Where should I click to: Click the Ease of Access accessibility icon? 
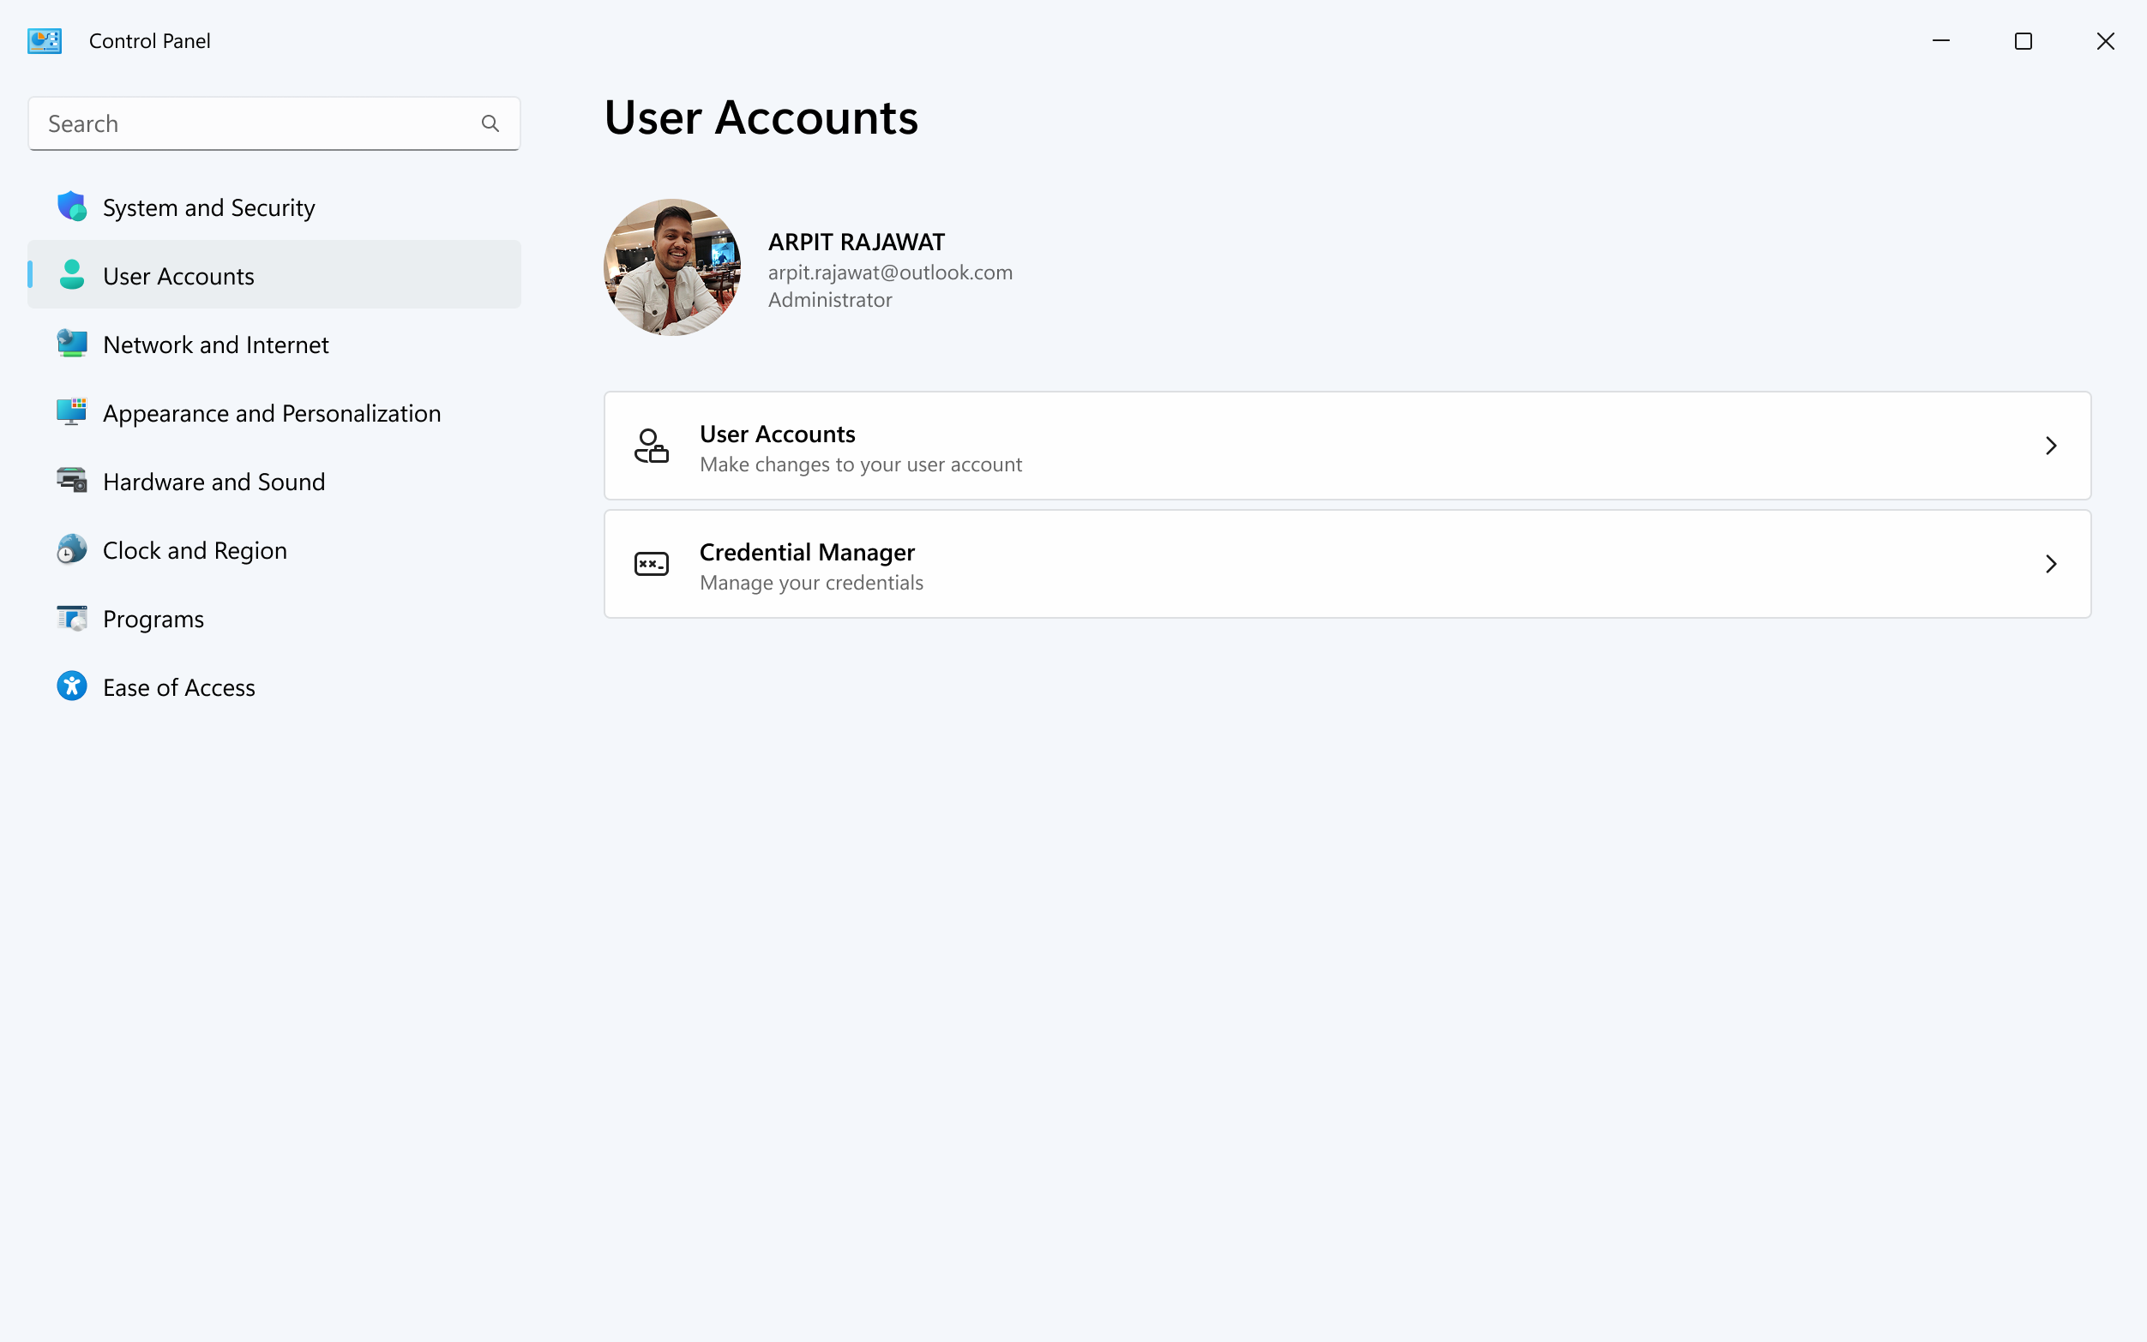click(71, 686)
